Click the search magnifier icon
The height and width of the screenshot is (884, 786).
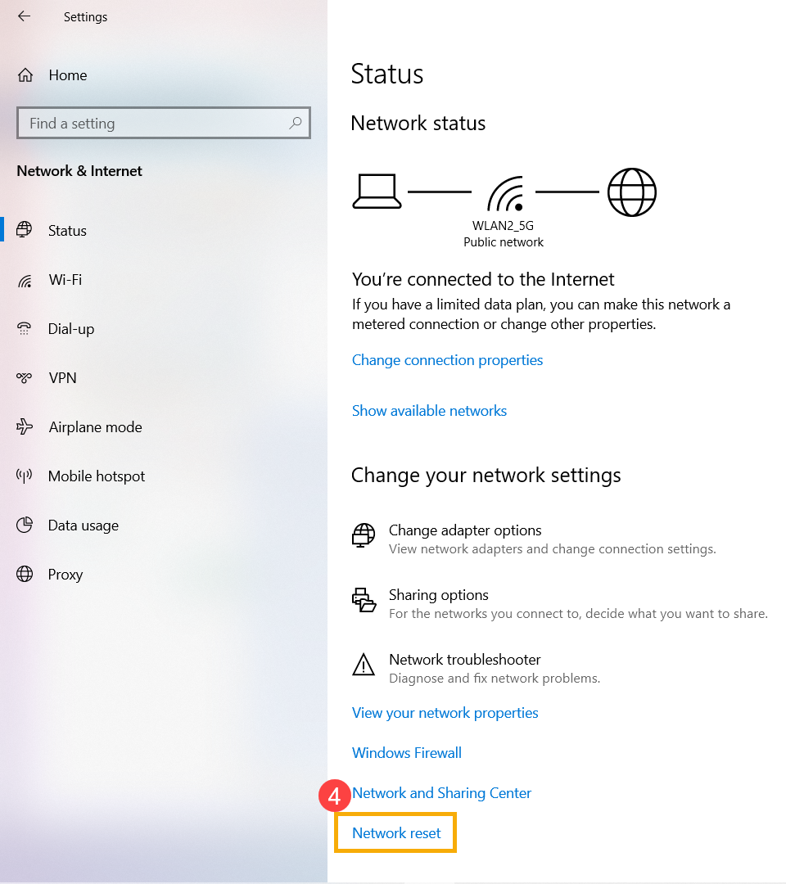296,122
